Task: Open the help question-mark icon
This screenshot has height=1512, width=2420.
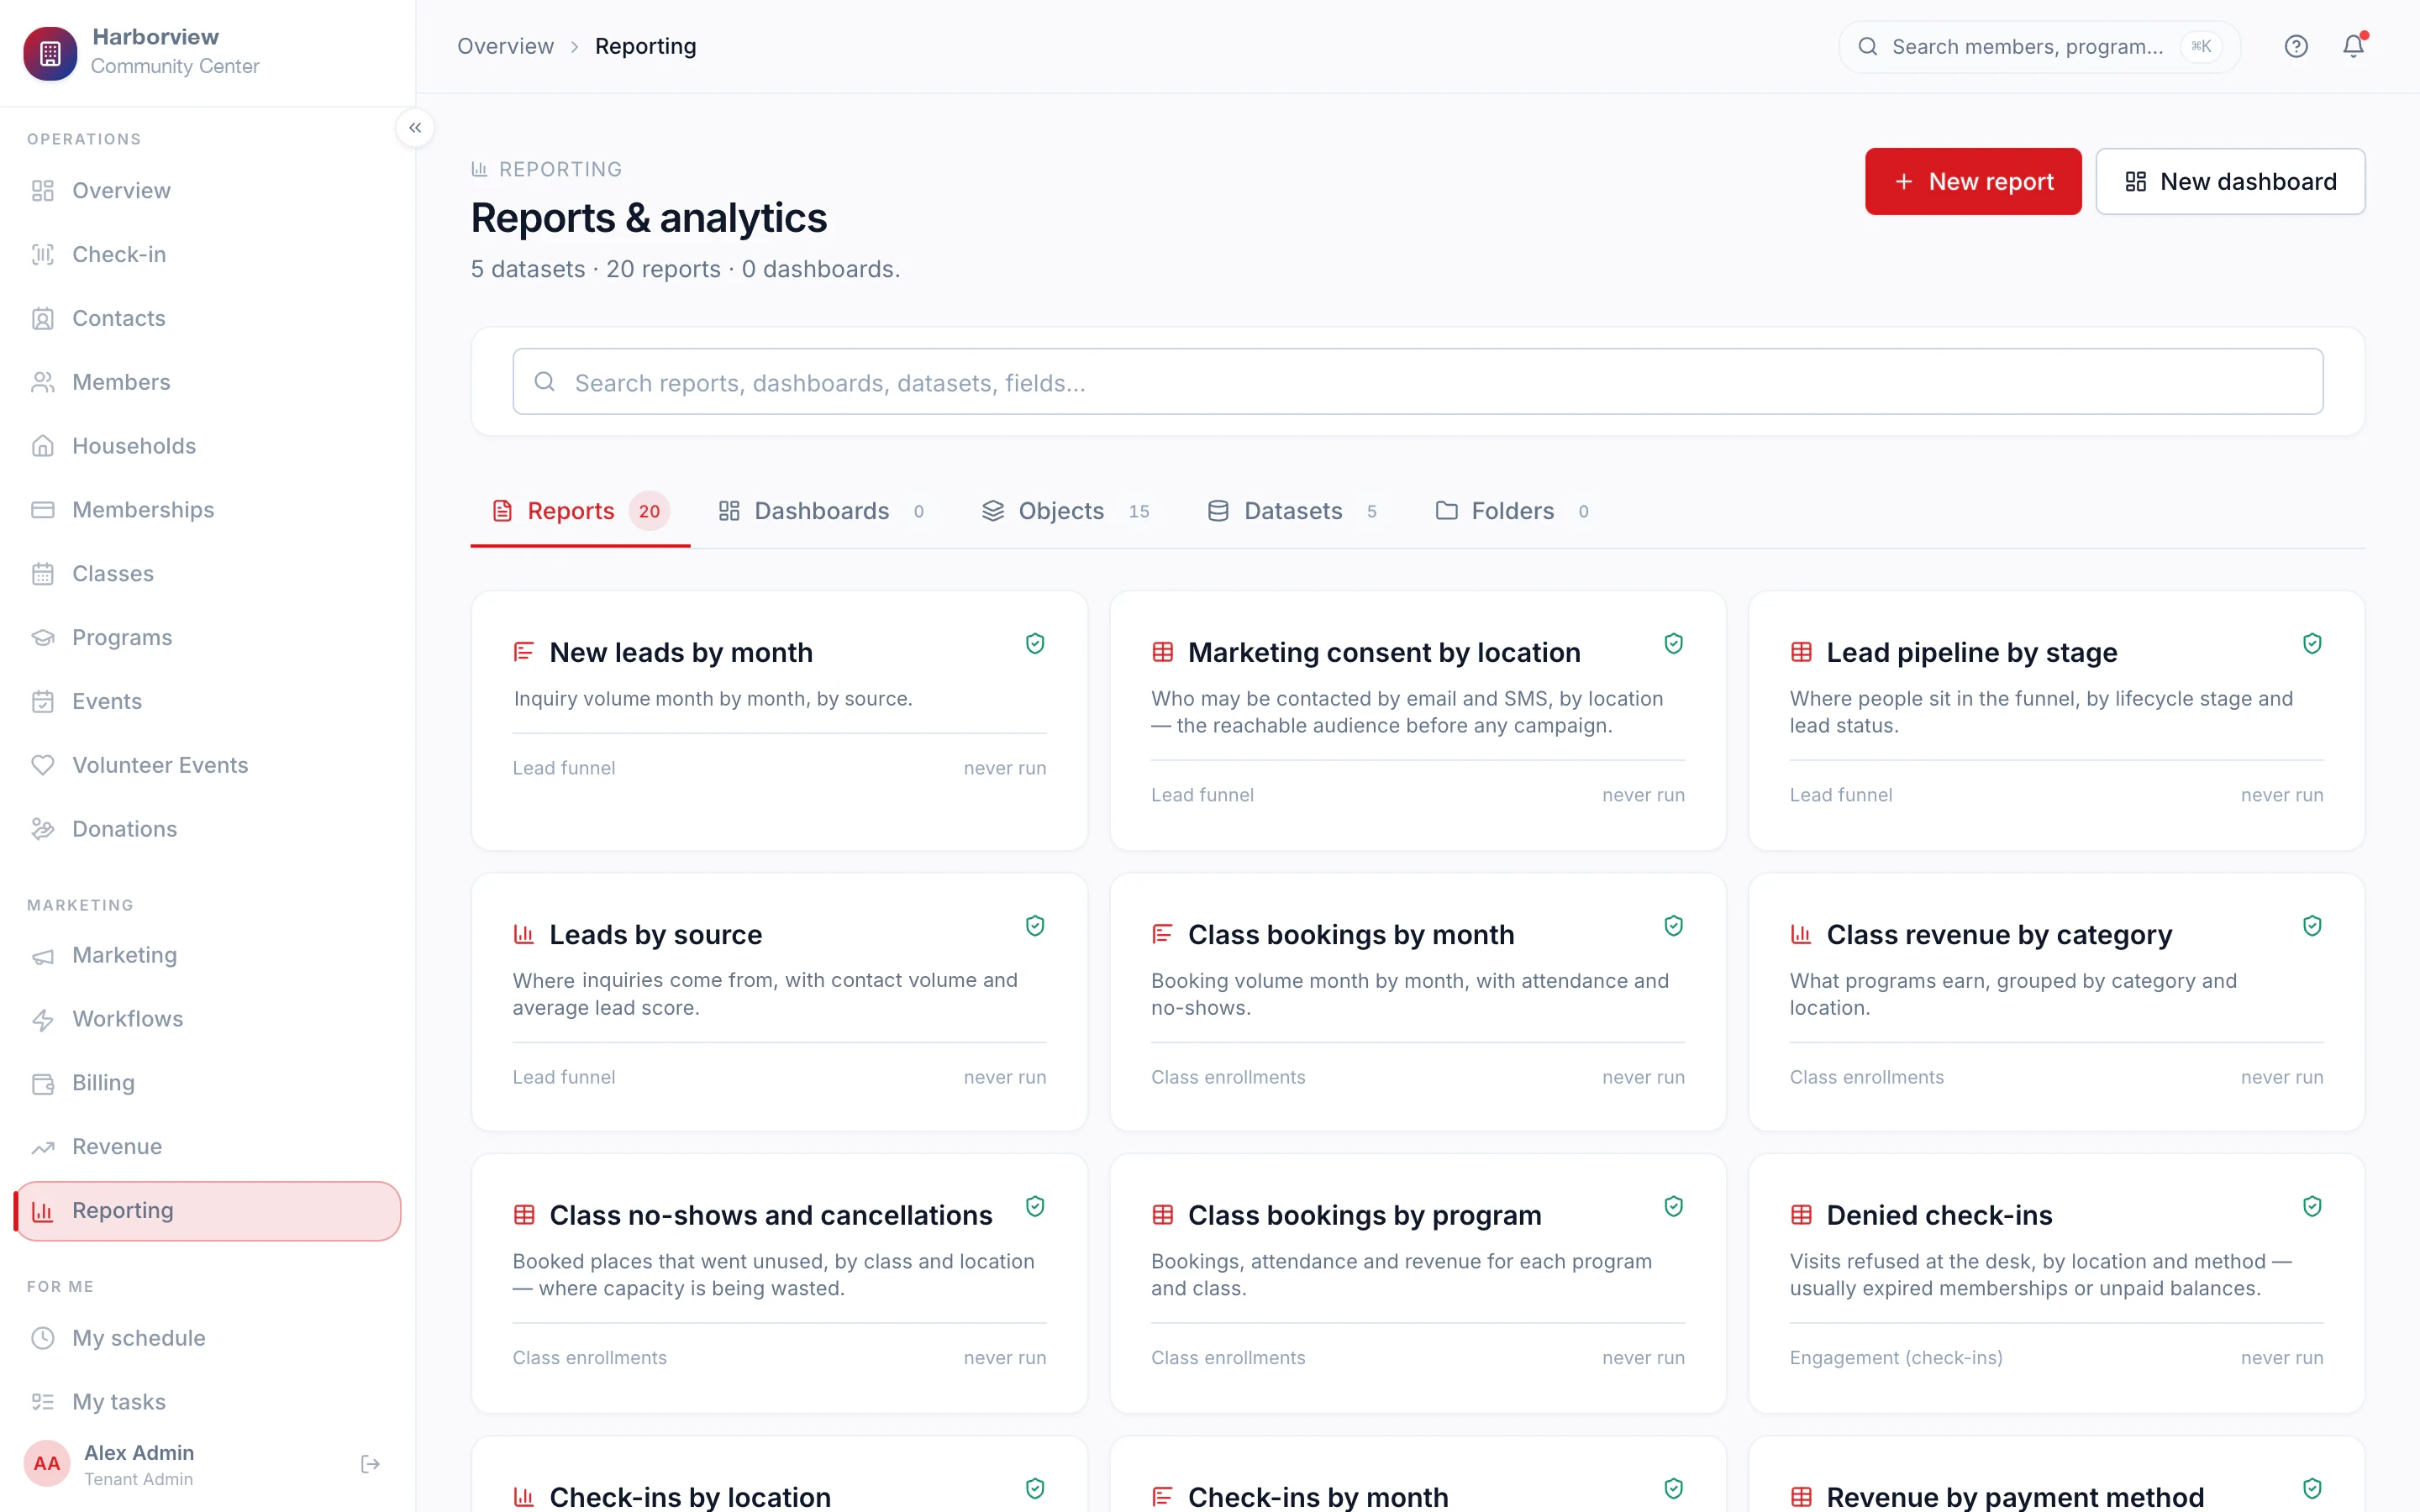Action: click(2296, 46)
